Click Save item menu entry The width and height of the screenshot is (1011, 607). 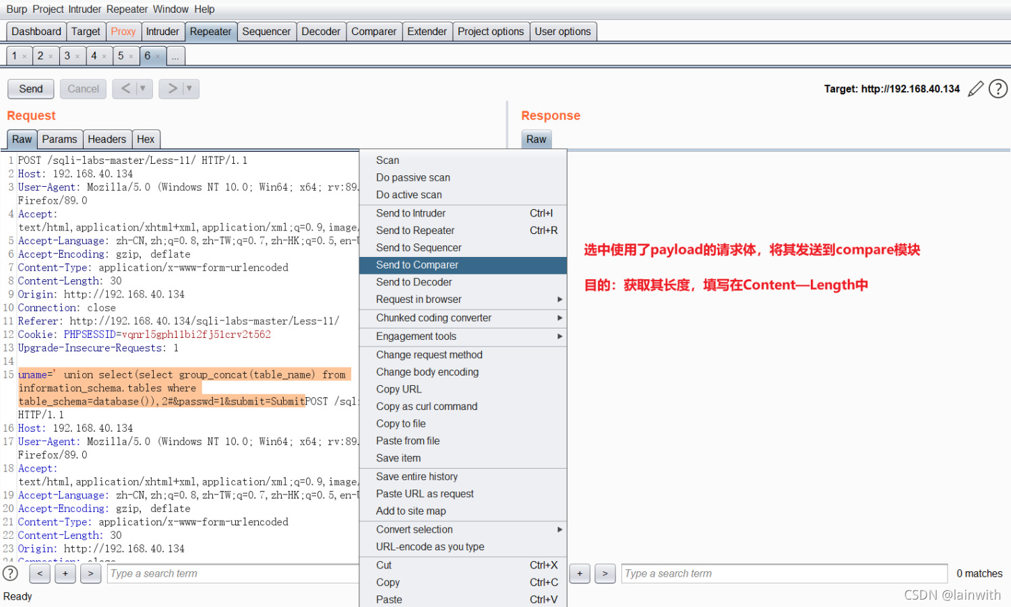(x=463, y=458)
